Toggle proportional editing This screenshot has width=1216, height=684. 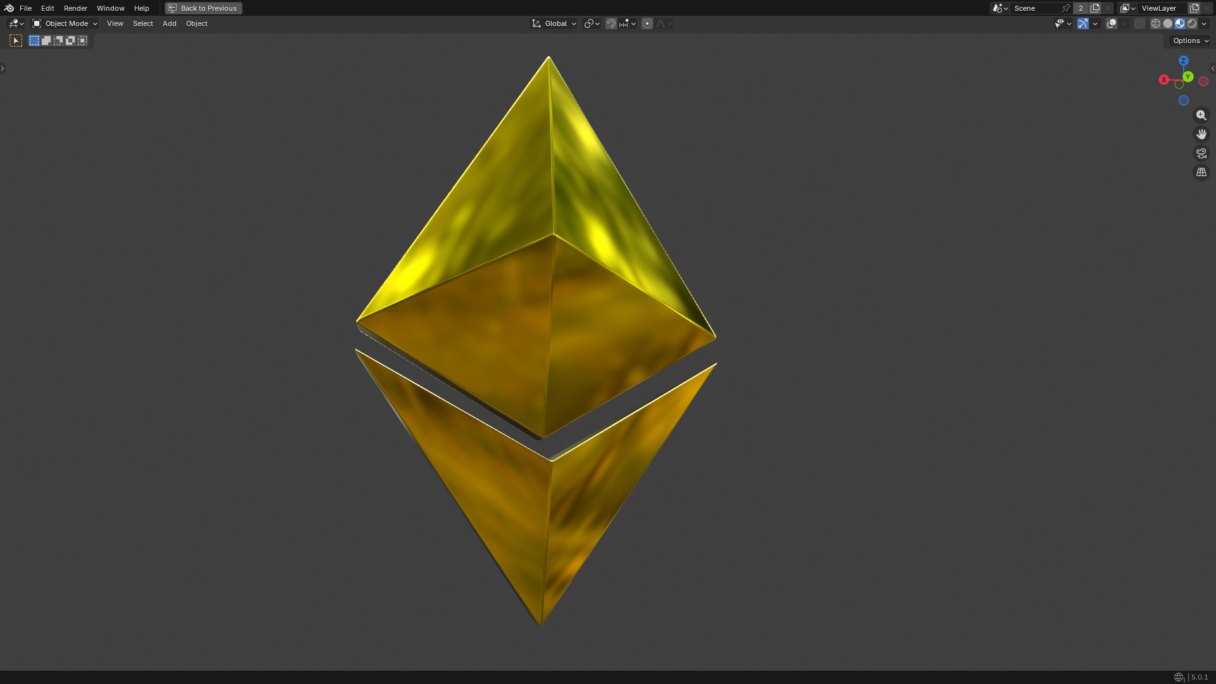click(647, 23)
